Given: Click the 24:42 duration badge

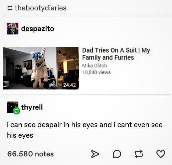Looking at the screenshot, I should click(x=70, y=85).
